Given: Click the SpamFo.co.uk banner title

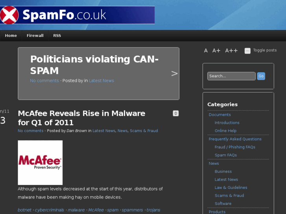Looking at the screenshot, I should point(64,15).
